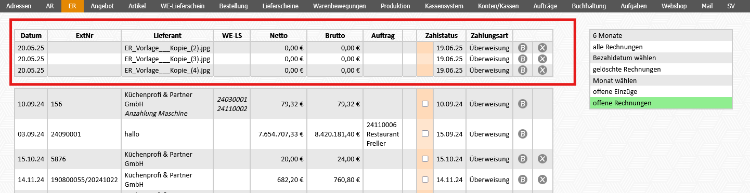Screen dimensions: 750x193
Task: Click the B icon in the hallo invoice row
Action: [x=523, y=133]
